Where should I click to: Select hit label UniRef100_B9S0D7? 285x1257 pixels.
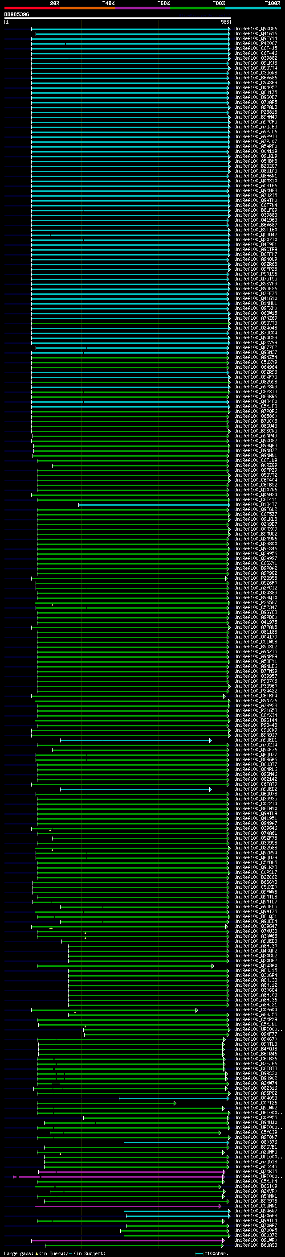pos(255,97)
